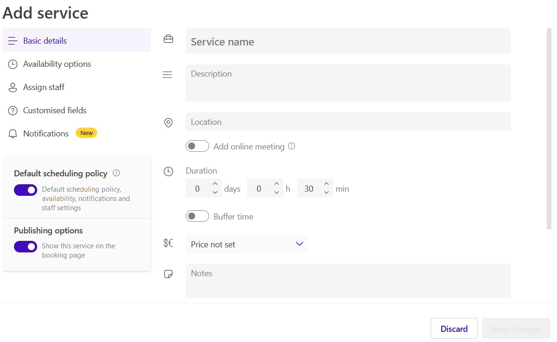
Task: Open the Availability options section
Action: [x=57, y=64]
